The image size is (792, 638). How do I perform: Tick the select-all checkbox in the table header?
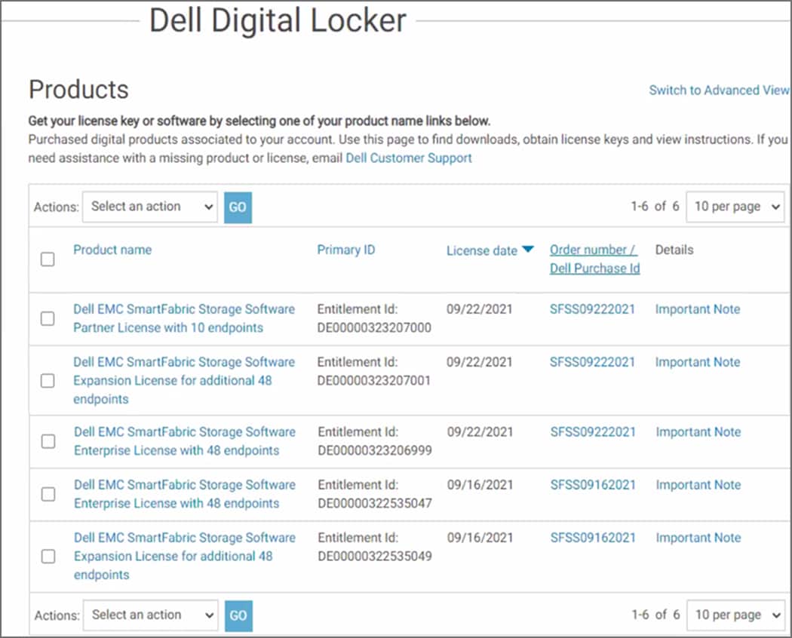pos(48,259)
